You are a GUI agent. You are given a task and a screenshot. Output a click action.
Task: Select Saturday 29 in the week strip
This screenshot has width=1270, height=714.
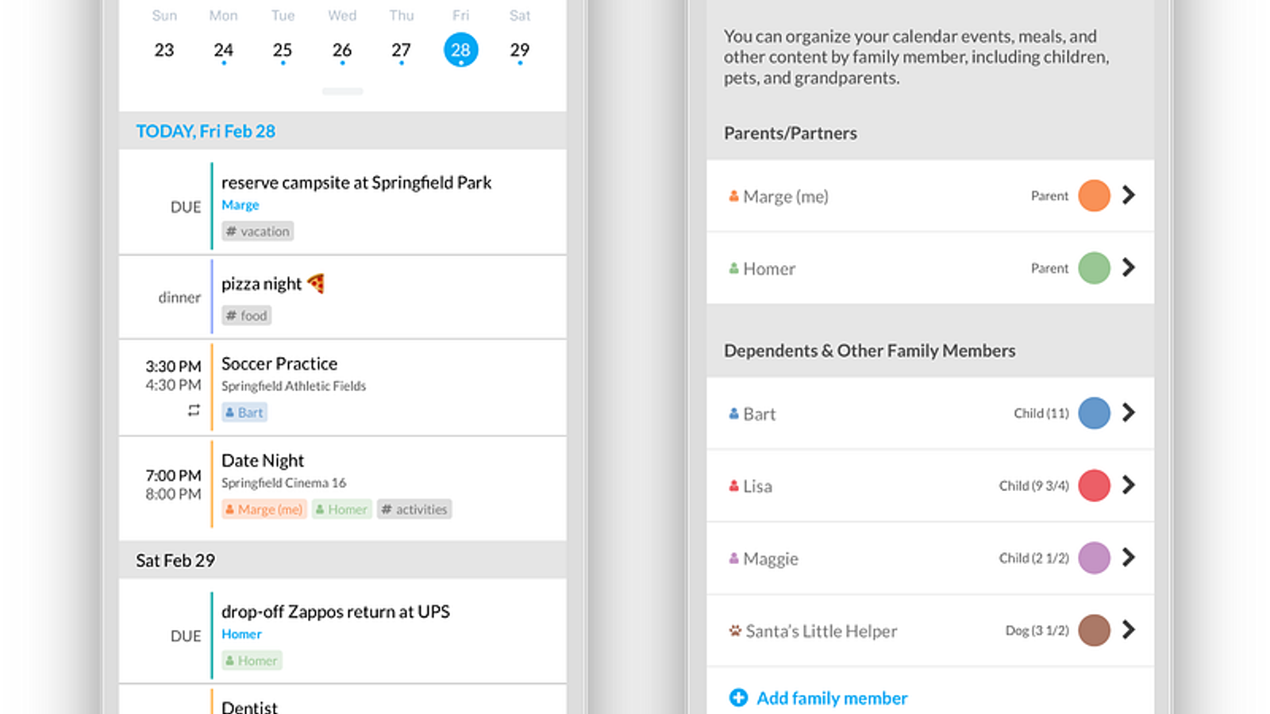520,50
